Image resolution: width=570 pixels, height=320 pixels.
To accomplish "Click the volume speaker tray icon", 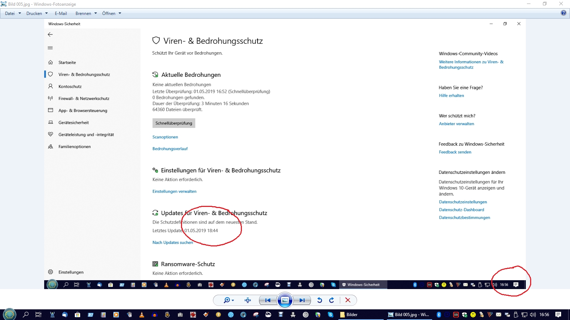I will click(x=533, y=315).
